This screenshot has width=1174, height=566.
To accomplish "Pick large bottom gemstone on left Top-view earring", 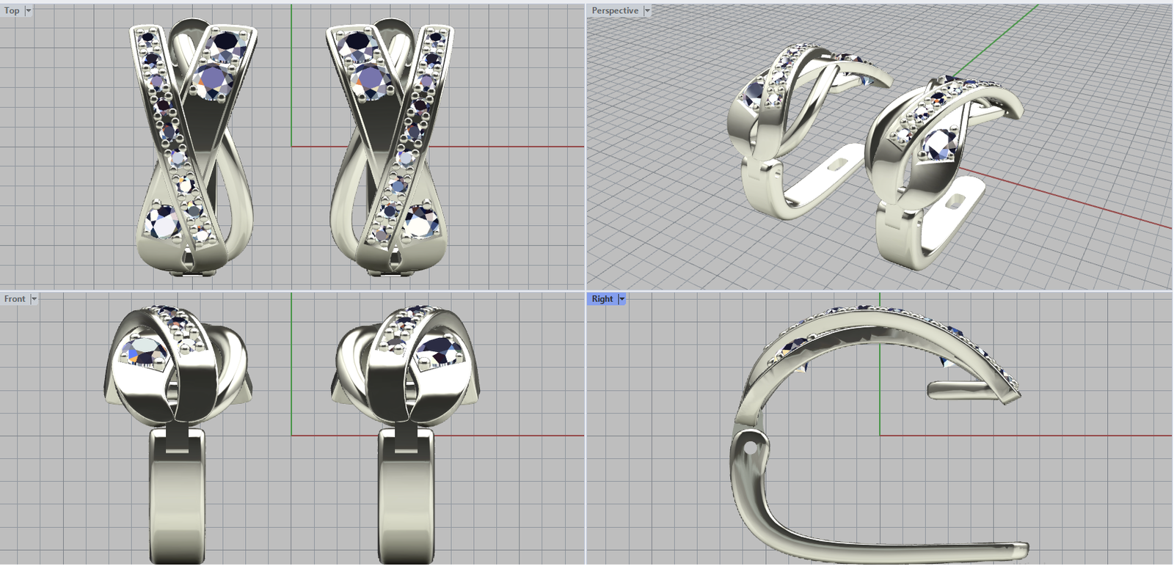I will tap(162, 221).
